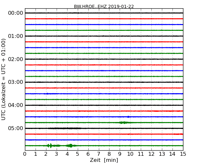Screen dimensions: 208x167
Task: Select x-axis tick label 10
Action: pyautogui.click(x=130, y=154)
